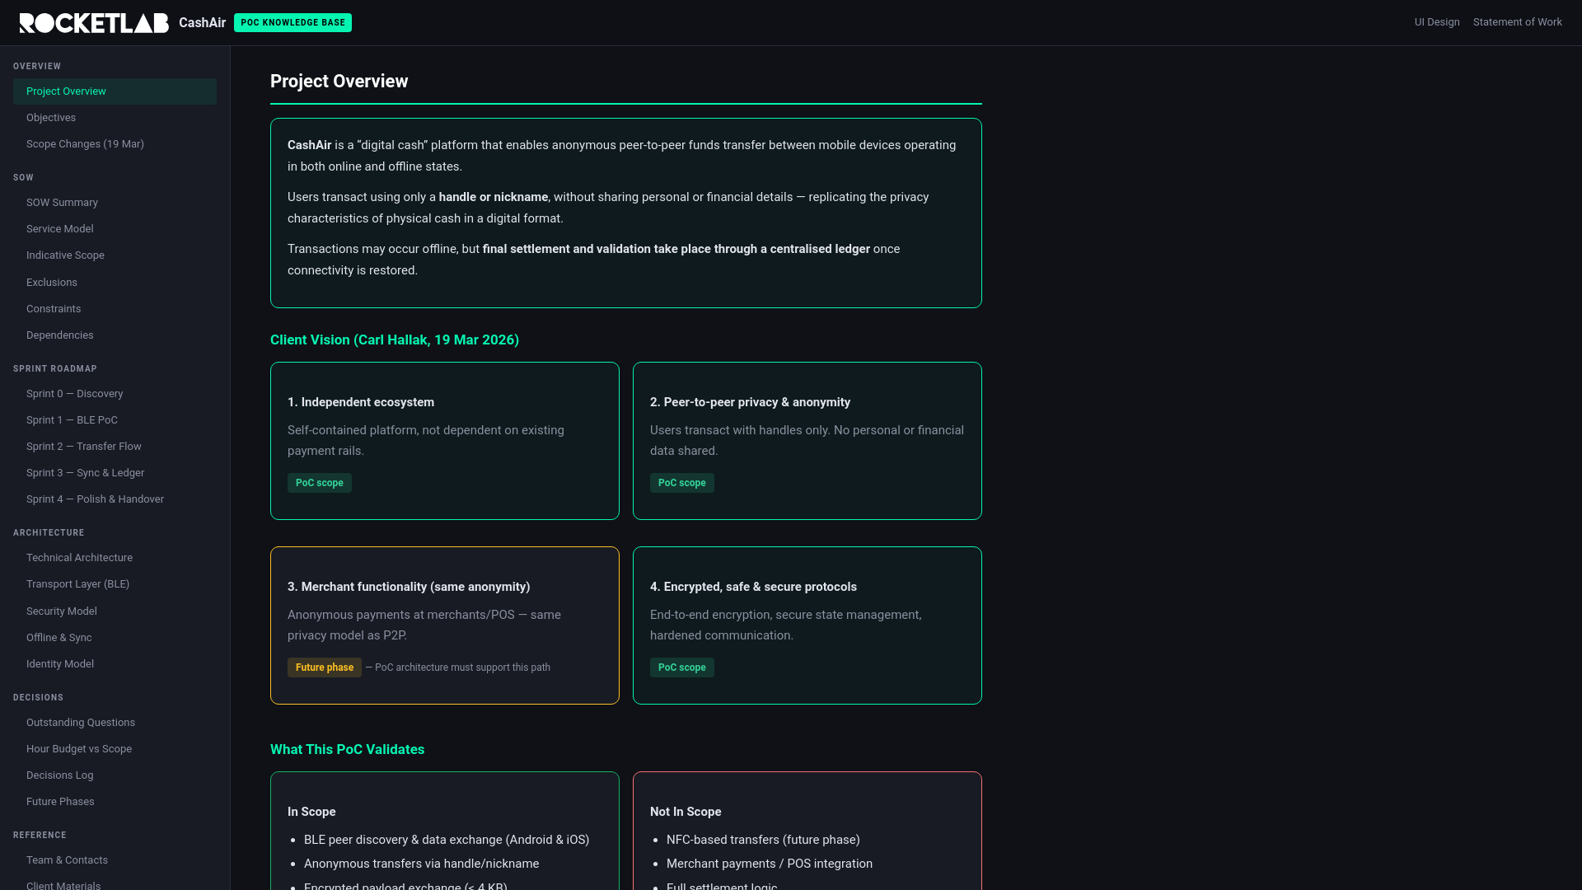The image size is (1582, 890).
Task: Go to Security Model
Action: click(115, 611)
